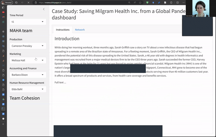Open the vertical tabs panel icon at sidebar top
The image size is (216, 137).
(3, 8)
